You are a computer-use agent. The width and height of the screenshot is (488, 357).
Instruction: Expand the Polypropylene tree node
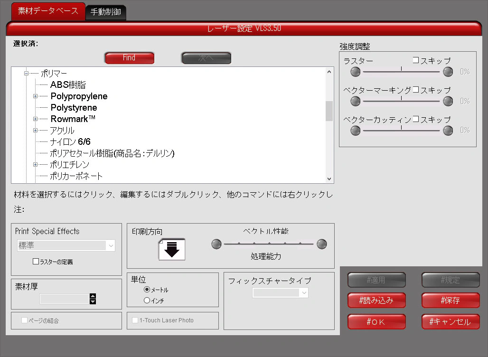tap(35, 96)
